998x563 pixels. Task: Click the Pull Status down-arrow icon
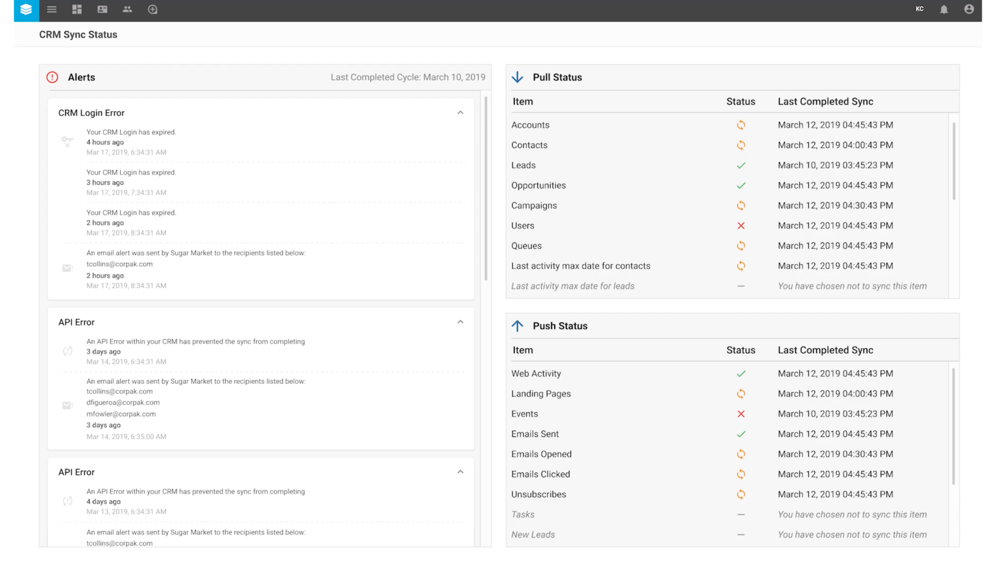(517, 77)
